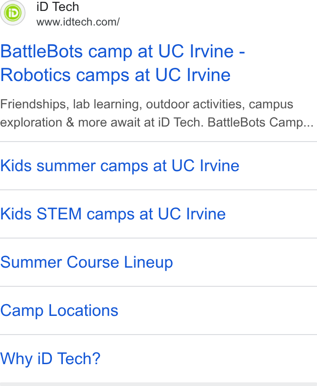
Task: View the Camp Locations sitelink
Action: (59, 311)
